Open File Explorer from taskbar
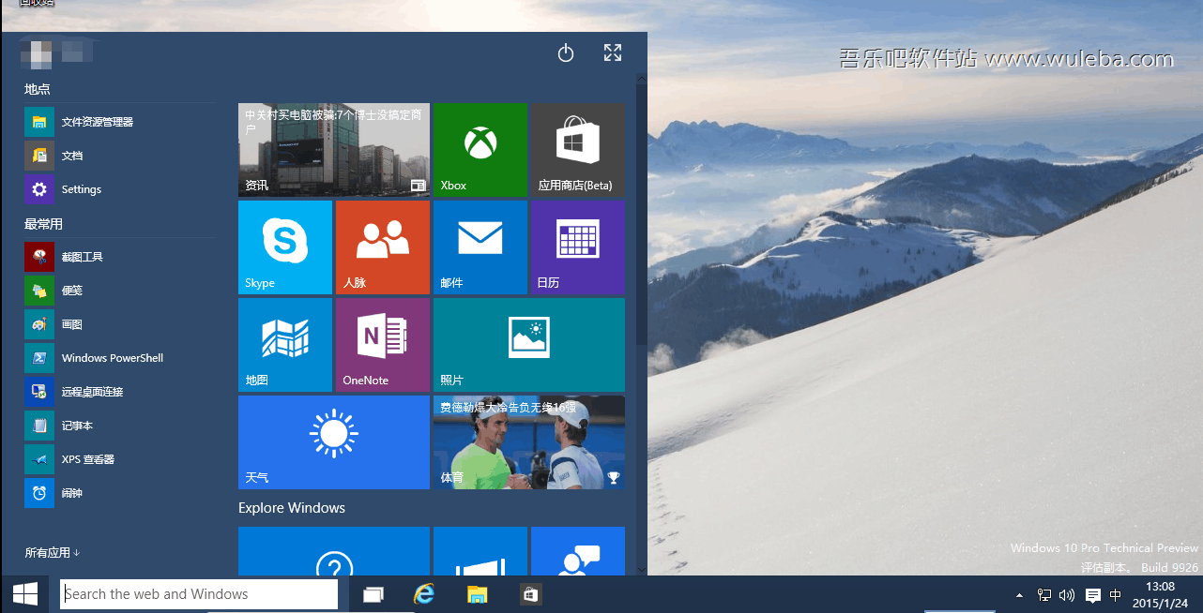This screenshot has height=613, width=1203. coord(478,594)
